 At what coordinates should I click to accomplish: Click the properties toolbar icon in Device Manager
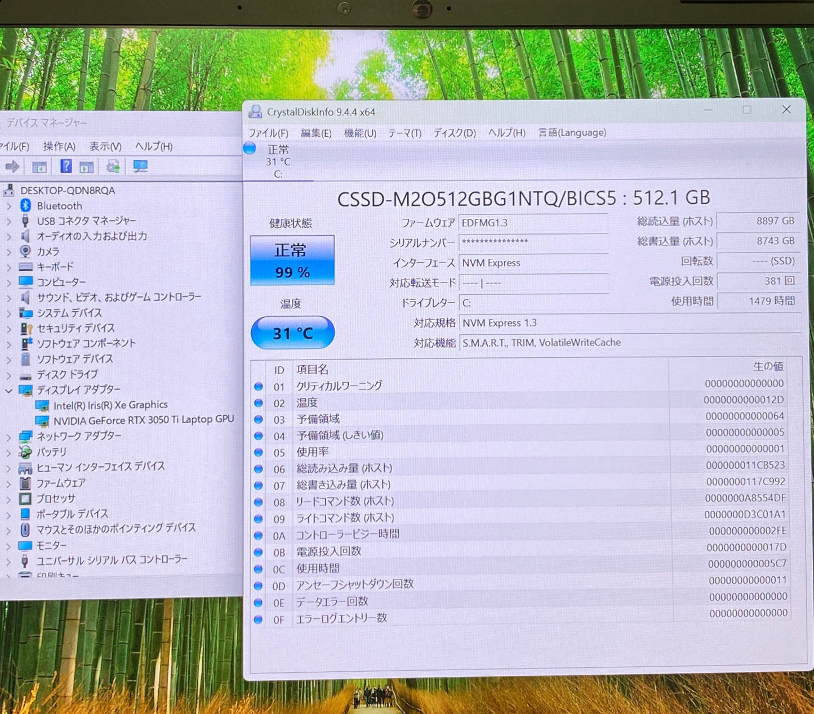click(x=39, y=166)
